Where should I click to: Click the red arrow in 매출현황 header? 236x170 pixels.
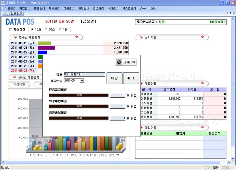(x=203, y=83)
